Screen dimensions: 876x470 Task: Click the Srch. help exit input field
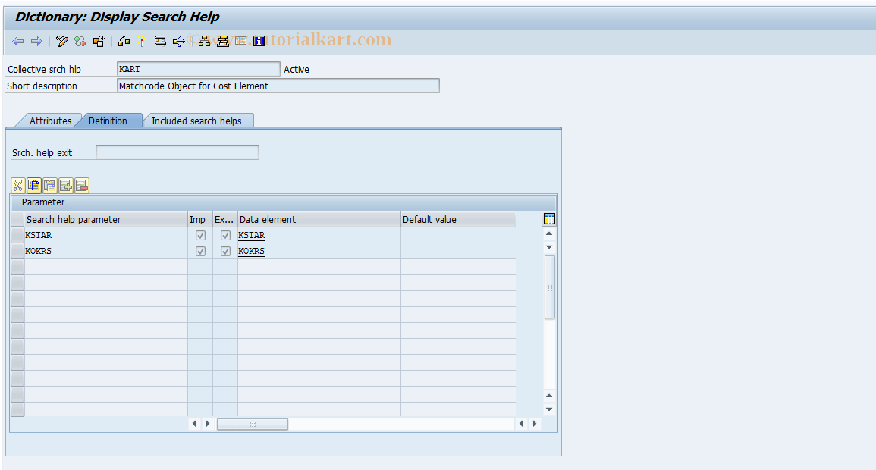pyautogui.click(x=176, y=152)
